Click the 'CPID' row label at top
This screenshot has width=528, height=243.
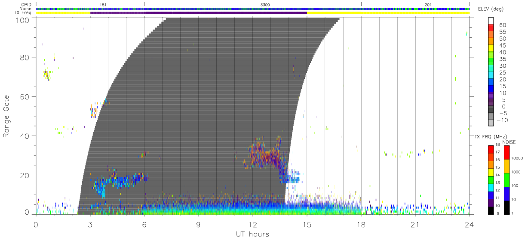(x=26, y=4)
